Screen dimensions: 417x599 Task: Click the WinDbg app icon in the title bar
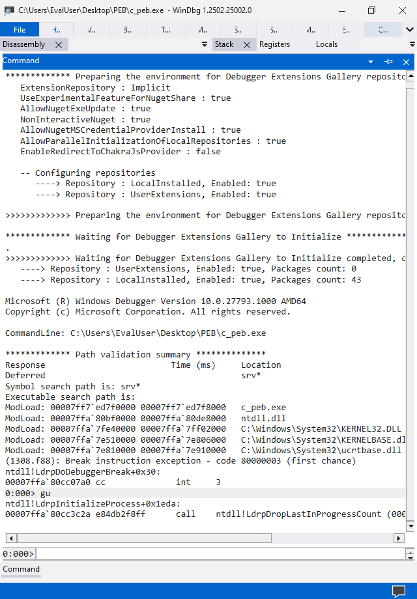click(x=8, y=10)
